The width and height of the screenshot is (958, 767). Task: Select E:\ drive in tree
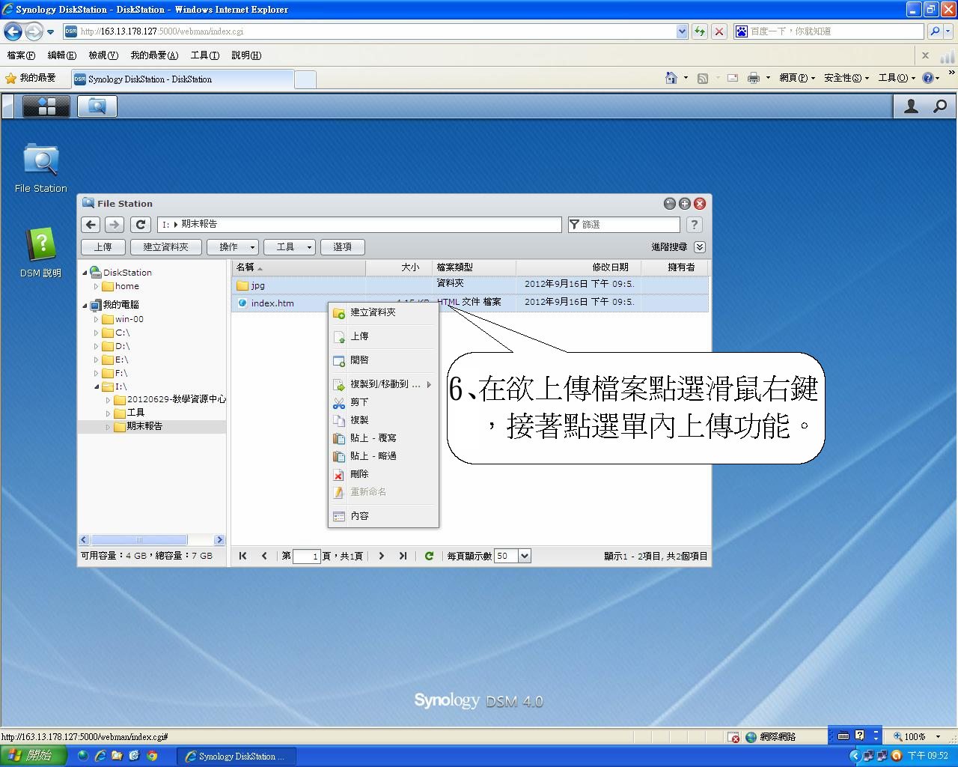point(122,360)
